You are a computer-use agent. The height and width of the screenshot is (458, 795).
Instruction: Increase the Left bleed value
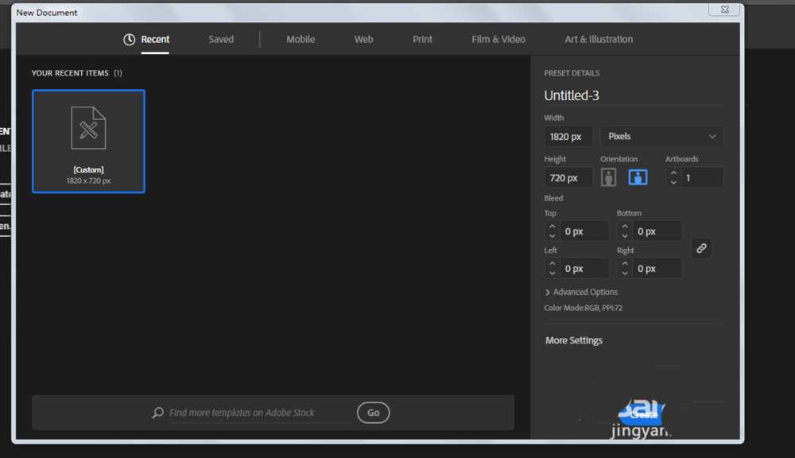[553, 264]
